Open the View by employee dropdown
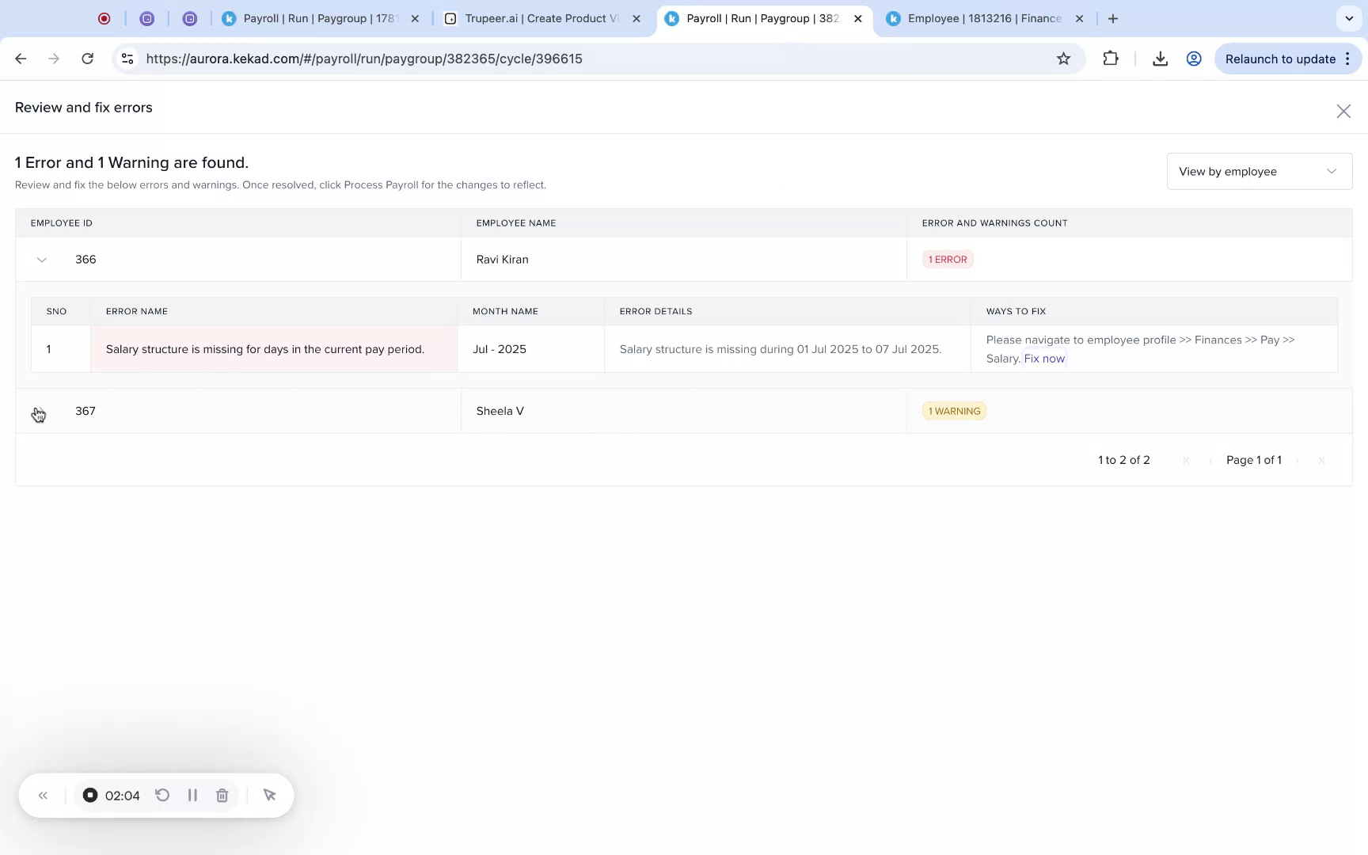The image size is (1368, 855). [x=1259, y=171]
